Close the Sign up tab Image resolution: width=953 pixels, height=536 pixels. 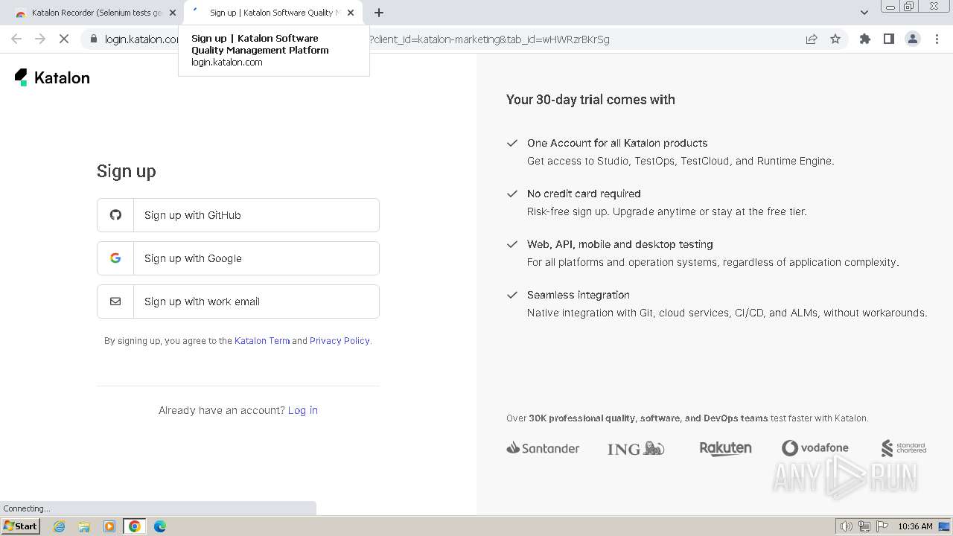(351, 13)
